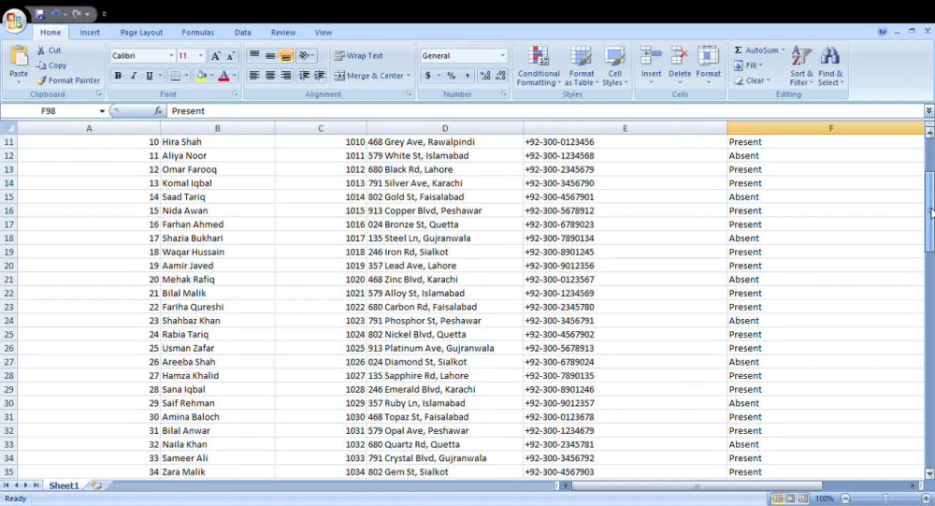935x506 pixels.
Task: Decrease decimal places
Action: point(500,75)
